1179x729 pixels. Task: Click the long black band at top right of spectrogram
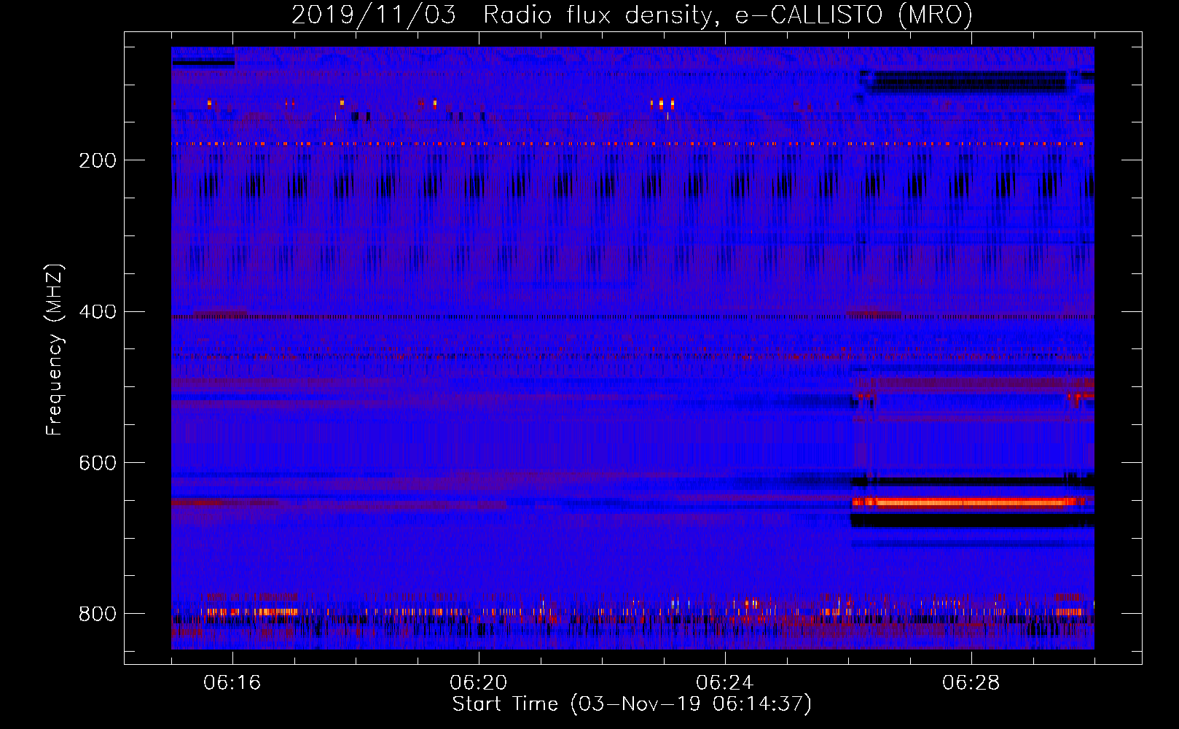tap(970, 81)
